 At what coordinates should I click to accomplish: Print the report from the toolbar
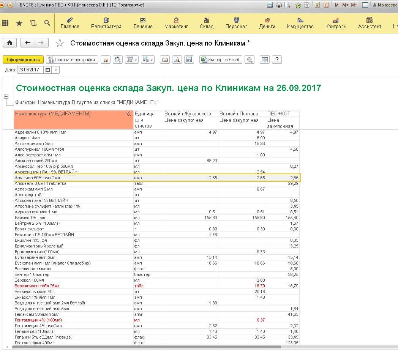click(165, 60)
